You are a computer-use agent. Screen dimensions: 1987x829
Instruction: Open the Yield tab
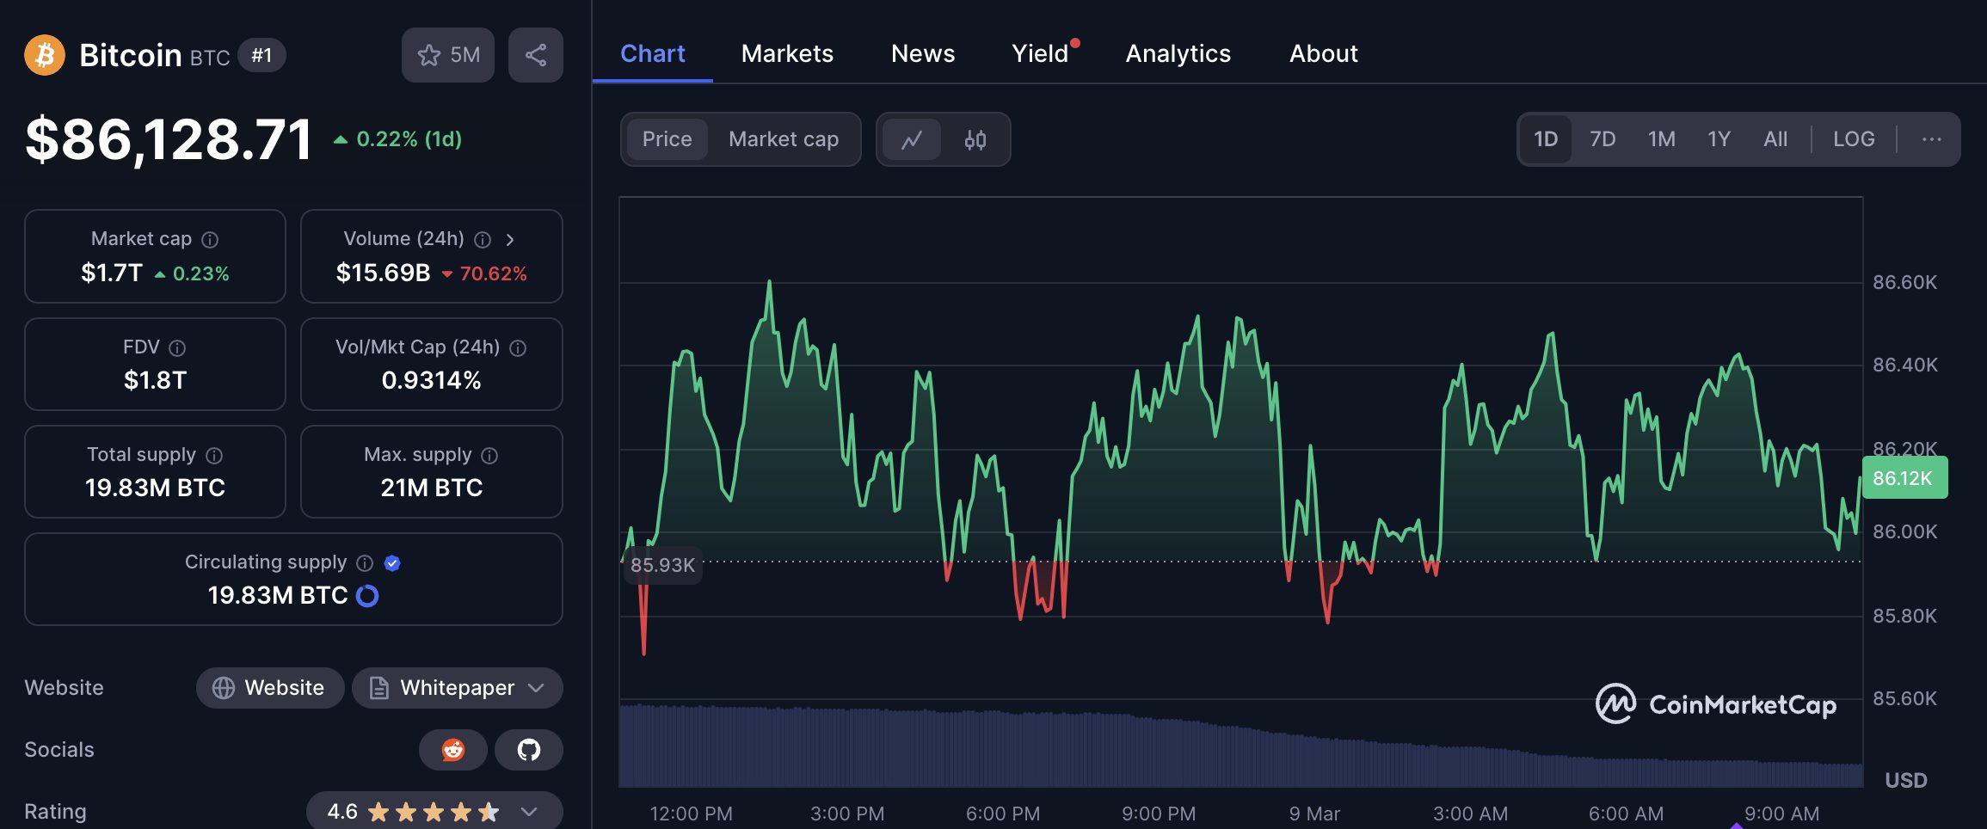point(1040,53)
